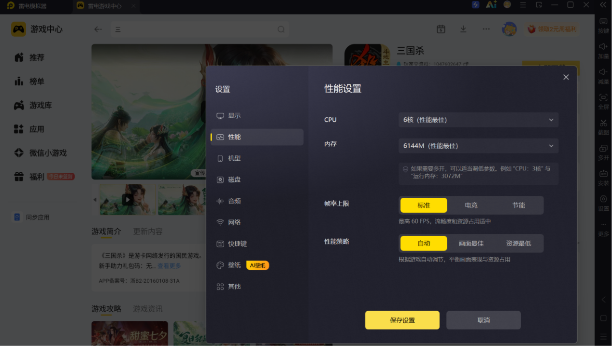
Task: Expand the CPU cores dropdown
Action: click(478, 120)
